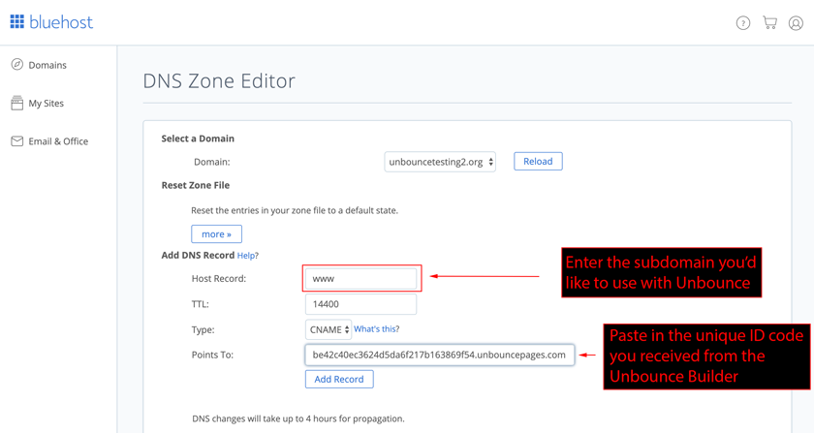Screen dimensions: 814x433
Task: Select the Select a Domain label
Action: coord(198,139)
